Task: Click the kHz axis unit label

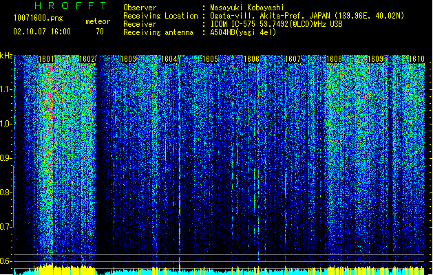Action: (6, 56)
